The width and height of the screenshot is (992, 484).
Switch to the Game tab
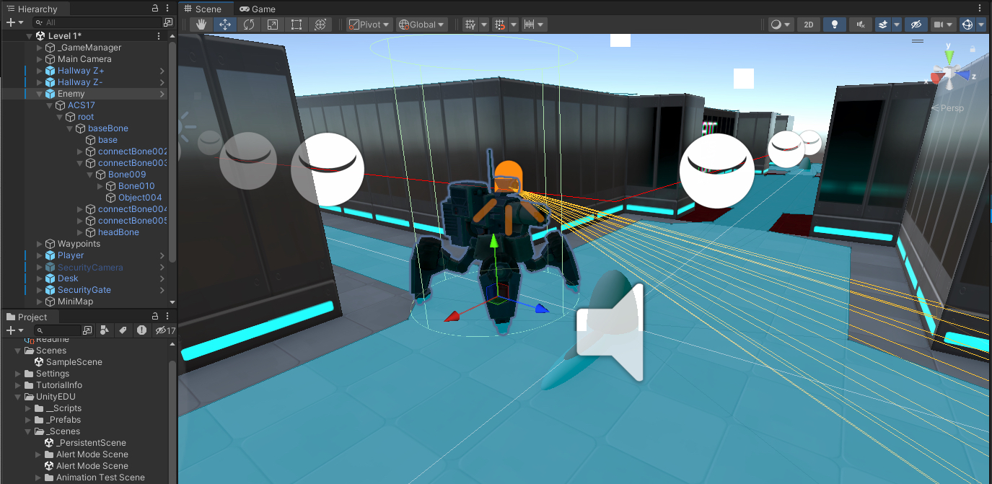[257, 9]
